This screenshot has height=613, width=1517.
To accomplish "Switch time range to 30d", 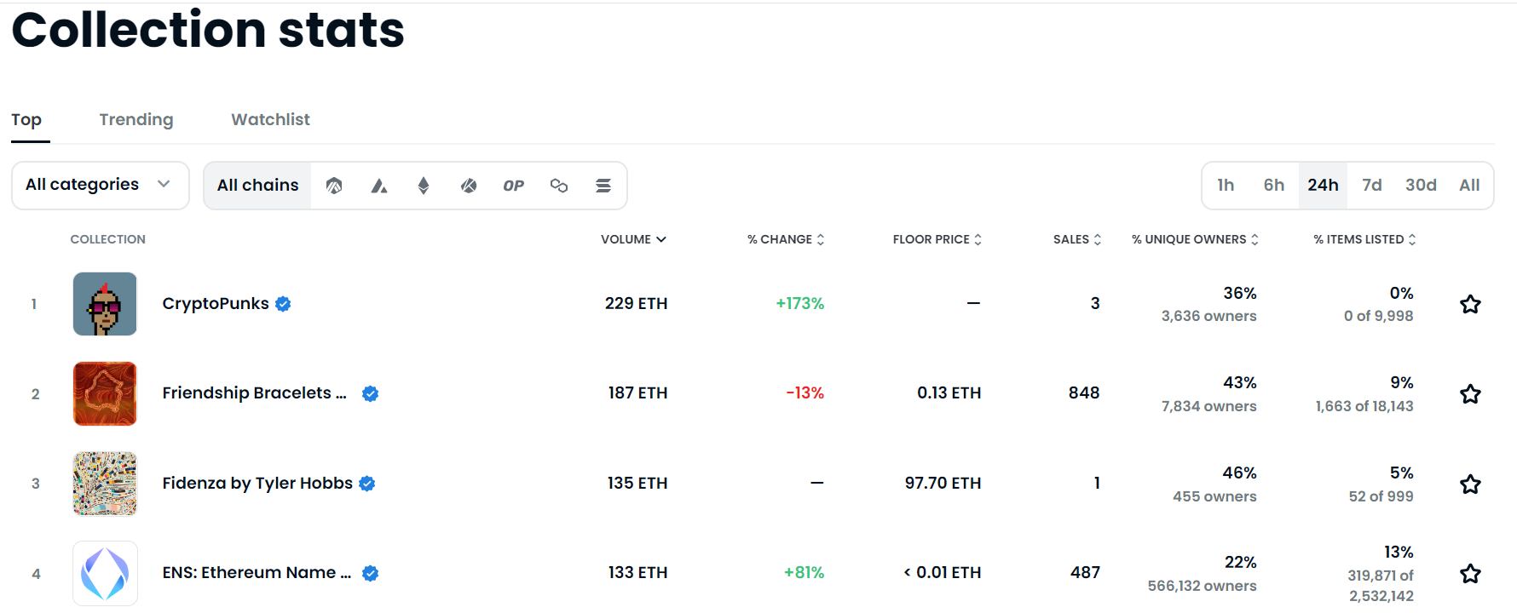I will pyautogui.click(x=1421, y=186).
